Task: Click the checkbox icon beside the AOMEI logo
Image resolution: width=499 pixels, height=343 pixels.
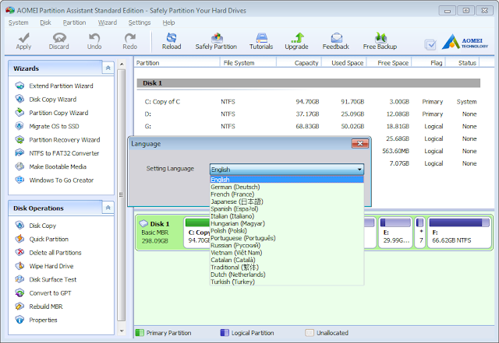Action: pyautogui.click(x=430, y=45)
